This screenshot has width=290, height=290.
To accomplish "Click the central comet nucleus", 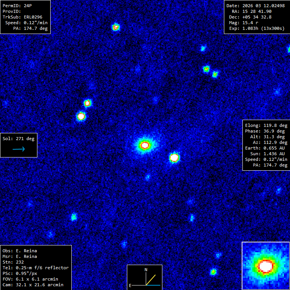I will pyautogui.click(x=145, y=145).
